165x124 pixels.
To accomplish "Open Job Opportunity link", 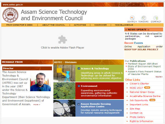I will coord(139,100).
